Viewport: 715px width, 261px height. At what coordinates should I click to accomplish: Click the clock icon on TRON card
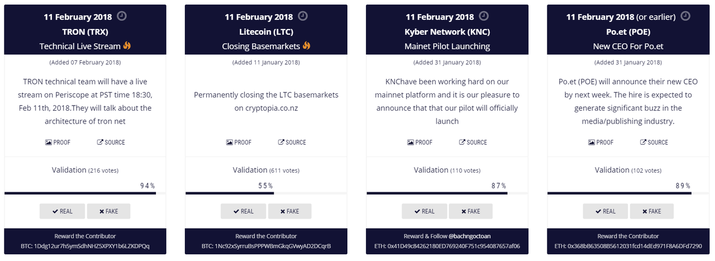tap(121, 16)
